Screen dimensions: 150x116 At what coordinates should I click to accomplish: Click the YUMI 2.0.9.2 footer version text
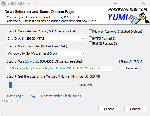pos(12,101)
